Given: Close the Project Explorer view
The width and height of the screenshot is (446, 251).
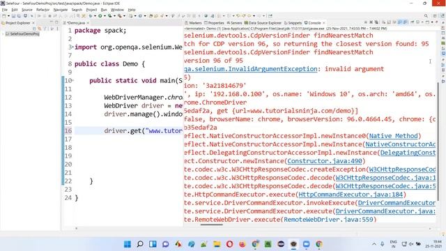Looking at the screenshot, I should pos(33,23).
